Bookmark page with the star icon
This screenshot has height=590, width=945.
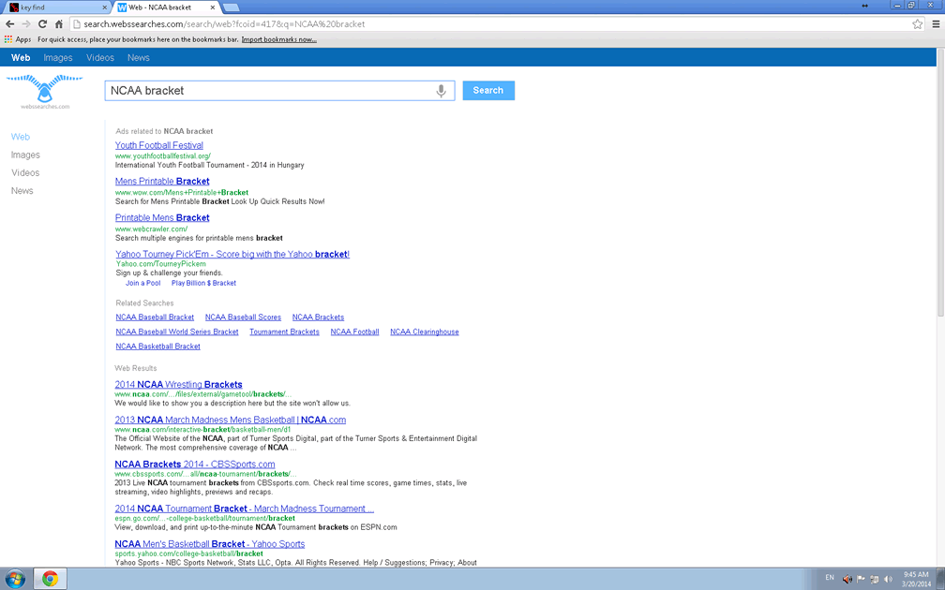click(x=917, y=24)
